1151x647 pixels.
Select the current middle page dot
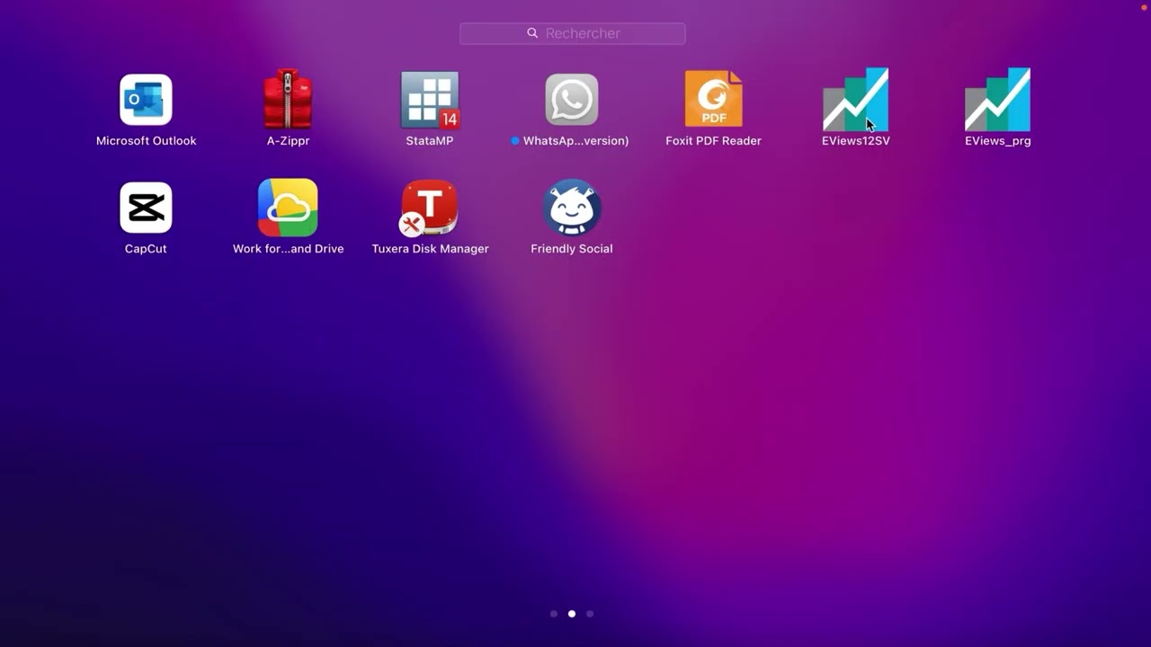point(572,614)
